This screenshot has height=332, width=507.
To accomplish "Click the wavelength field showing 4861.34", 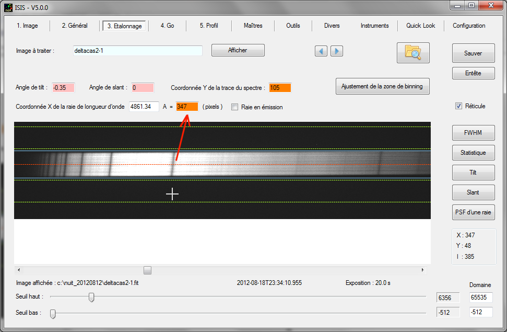I will (144, 107).
